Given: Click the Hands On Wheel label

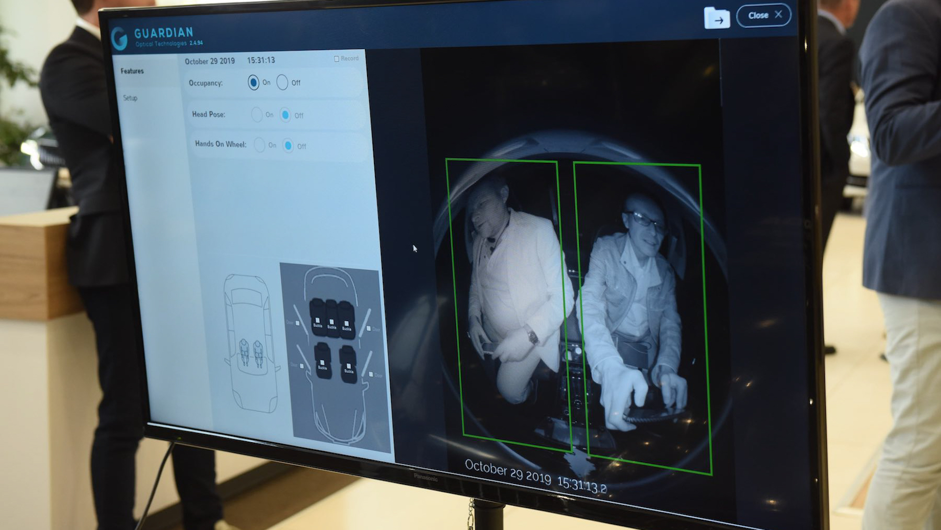Looking at the screenshot, I should [x=221, y=144].
